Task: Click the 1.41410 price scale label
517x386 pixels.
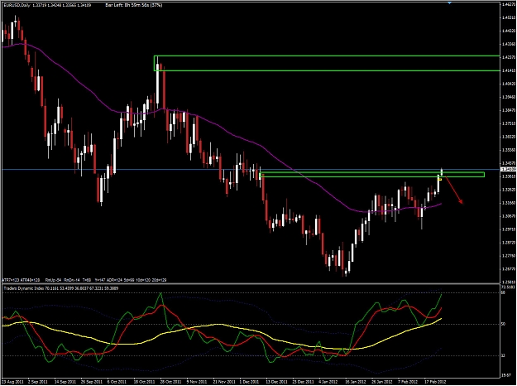Action: (509, 70)
